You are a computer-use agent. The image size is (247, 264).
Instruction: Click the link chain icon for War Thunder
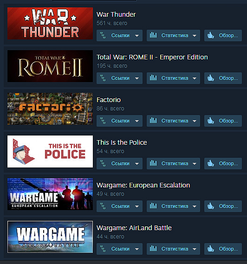(x=103, y=35)
